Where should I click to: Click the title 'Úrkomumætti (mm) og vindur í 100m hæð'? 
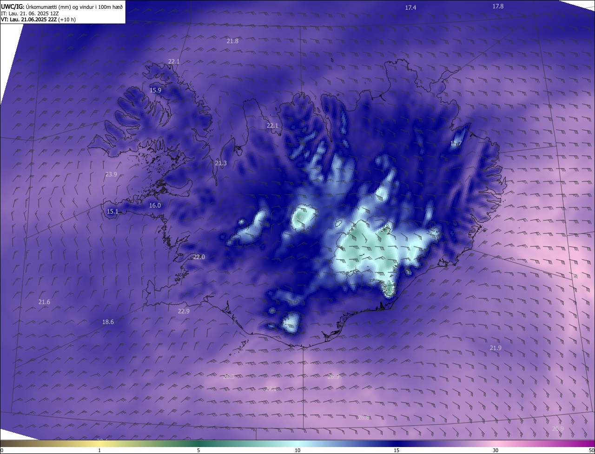tap(74, 6)
